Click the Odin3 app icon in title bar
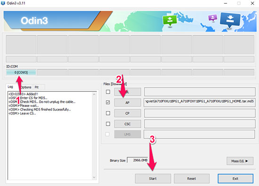This screenshot has width=259, height=186. pos(3,3)
